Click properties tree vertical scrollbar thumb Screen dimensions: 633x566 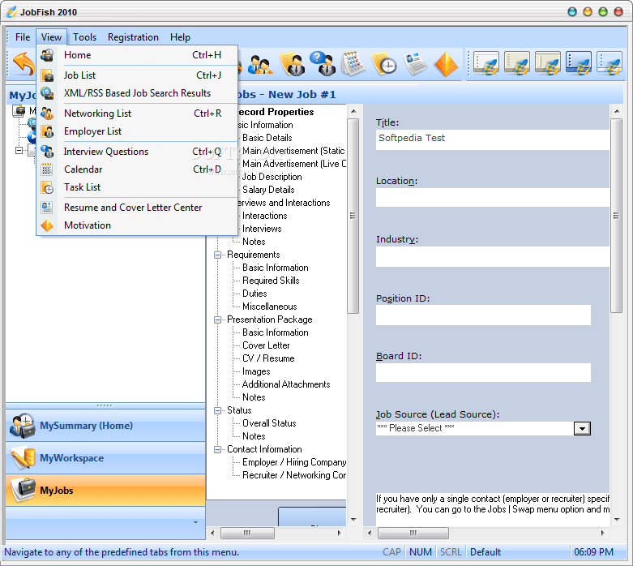(x=353, y=216)
